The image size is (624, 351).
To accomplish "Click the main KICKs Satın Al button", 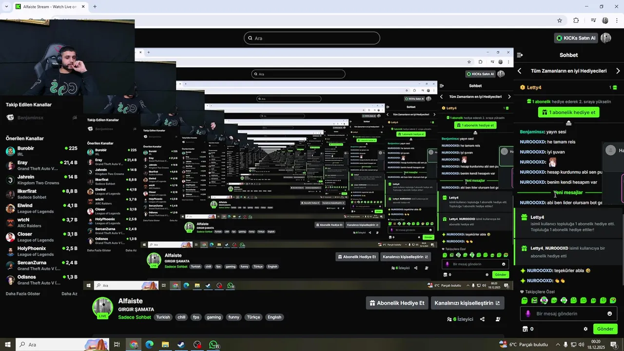I will (x=576, y=38).
